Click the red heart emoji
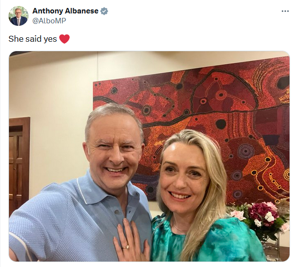This screenshot has width=298, height=267. 65,39
